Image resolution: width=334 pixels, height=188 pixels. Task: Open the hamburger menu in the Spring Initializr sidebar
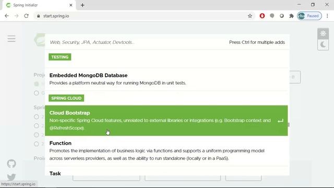(x=11, y=39)
